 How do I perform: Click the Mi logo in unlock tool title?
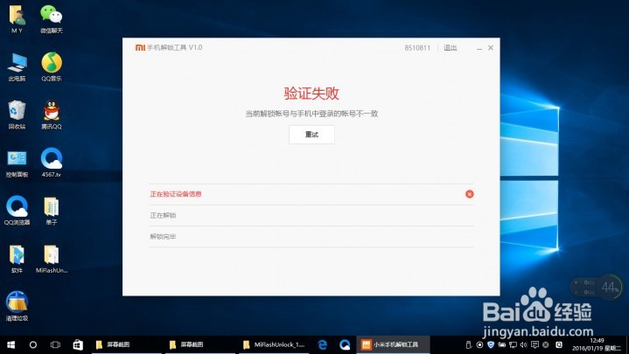tap(140, 48)
